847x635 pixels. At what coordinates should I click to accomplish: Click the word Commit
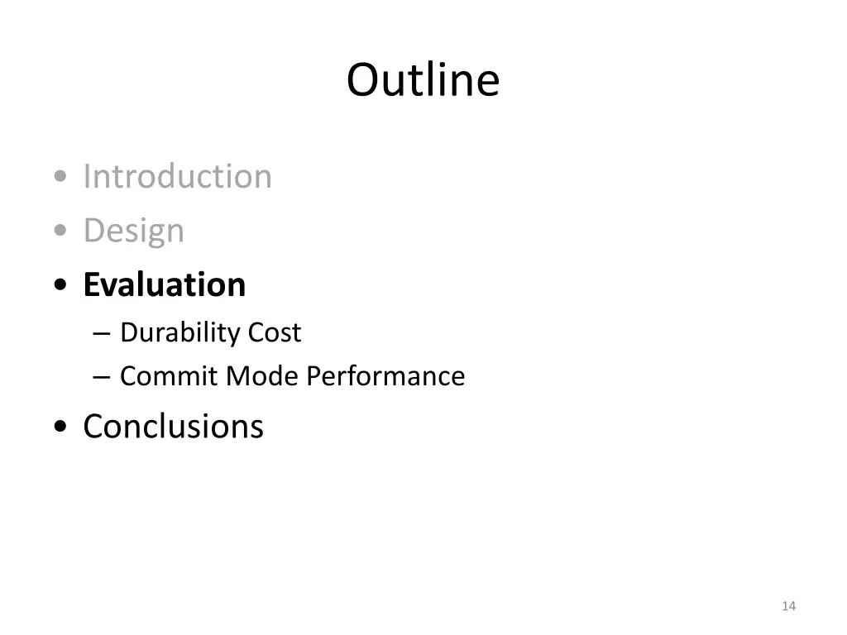click(x=169, y=376)
